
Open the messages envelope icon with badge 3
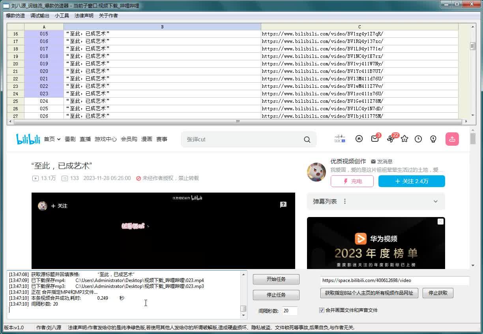click(375, 139)
